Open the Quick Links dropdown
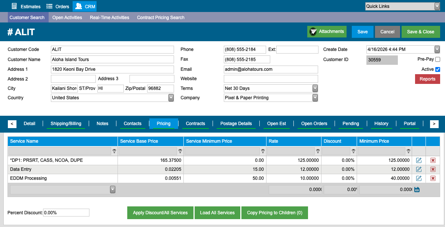 click(437, 6)
